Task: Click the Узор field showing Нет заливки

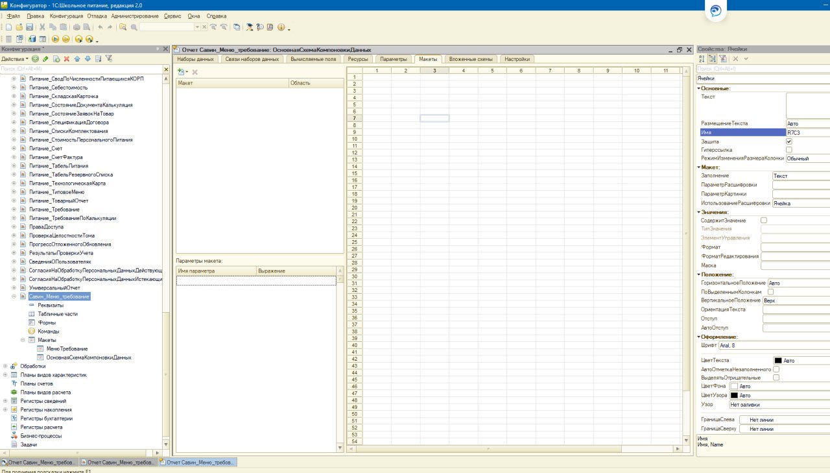Action: (x=779, y=404)
